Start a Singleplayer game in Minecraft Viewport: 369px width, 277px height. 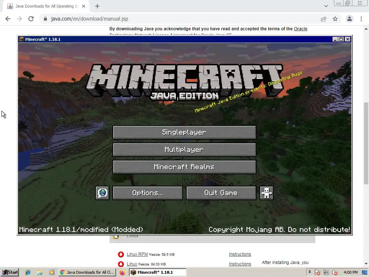point(184,132)
